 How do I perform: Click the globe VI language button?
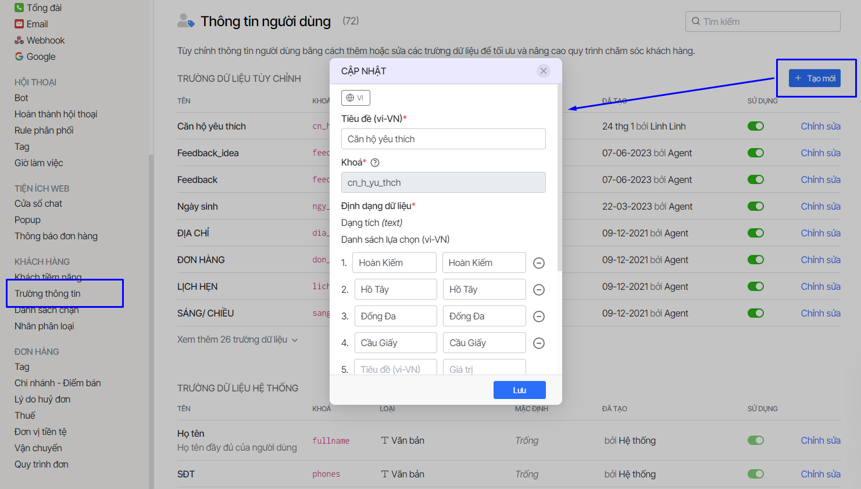[356, 98]
